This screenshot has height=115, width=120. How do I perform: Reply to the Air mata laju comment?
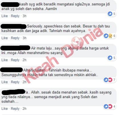[x=15, y=60]
